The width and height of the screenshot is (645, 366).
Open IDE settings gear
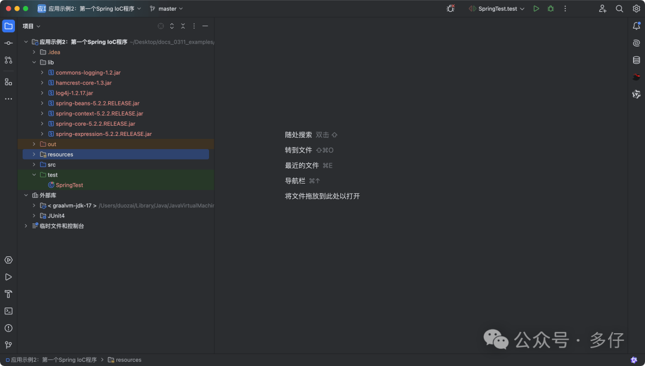tap(636, 8)
